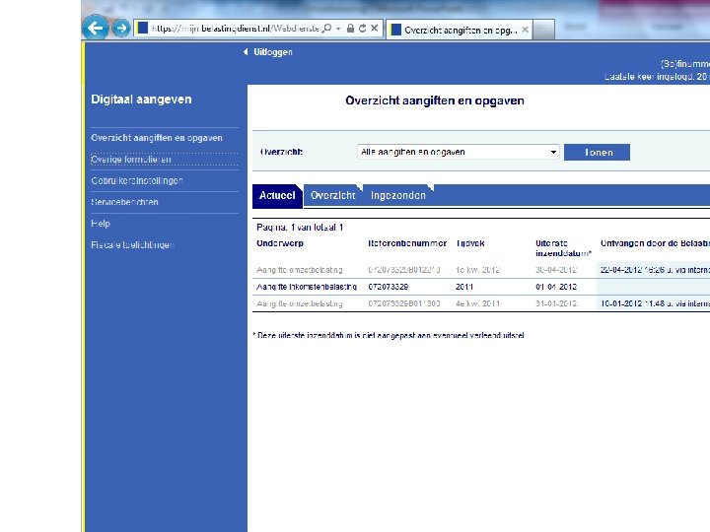Click tijdvak cell 2011
Viewport: 710px width, 532px height.
coord(464,287)
